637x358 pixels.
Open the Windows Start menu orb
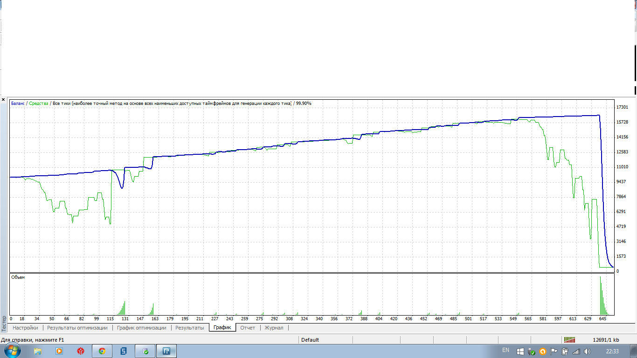tap(12, 351)
